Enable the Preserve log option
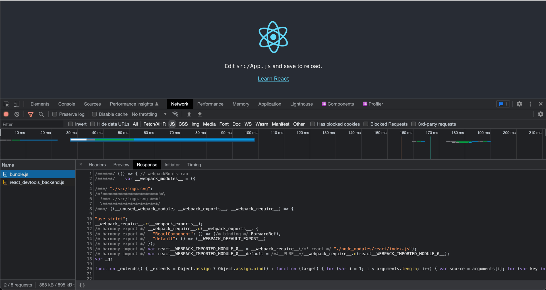This screenshot has height=290, width=546. point(55,114)
